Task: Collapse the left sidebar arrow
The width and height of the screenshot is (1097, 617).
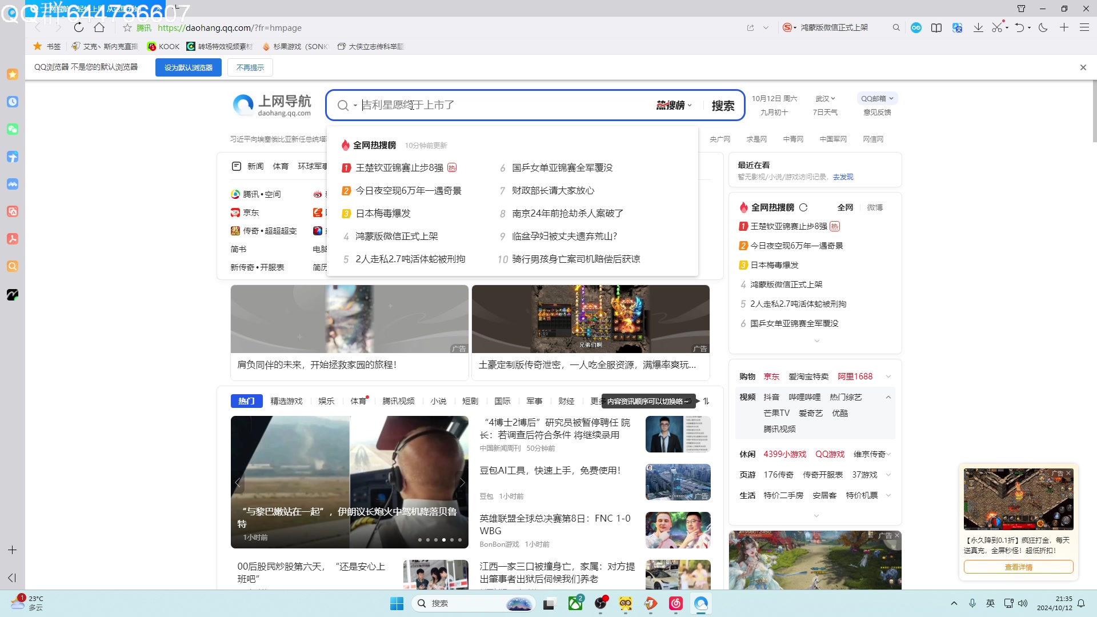Action: point(12,578)
